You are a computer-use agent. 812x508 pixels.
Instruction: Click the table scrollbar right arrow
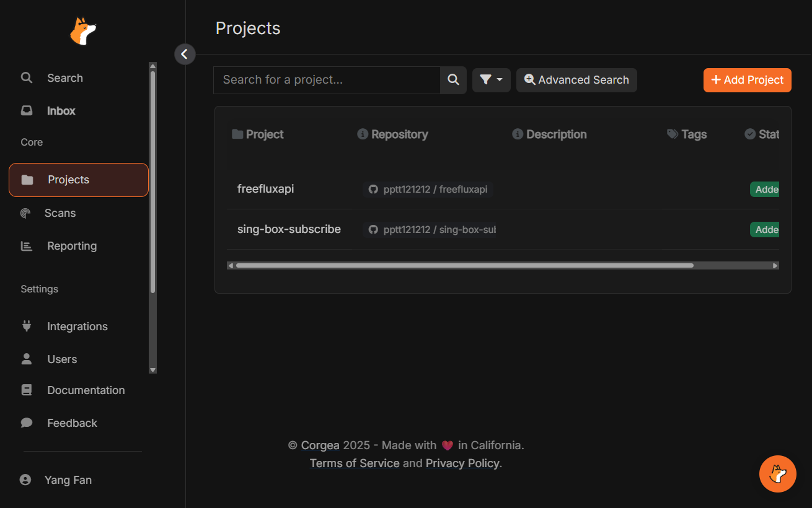(775, 266)
